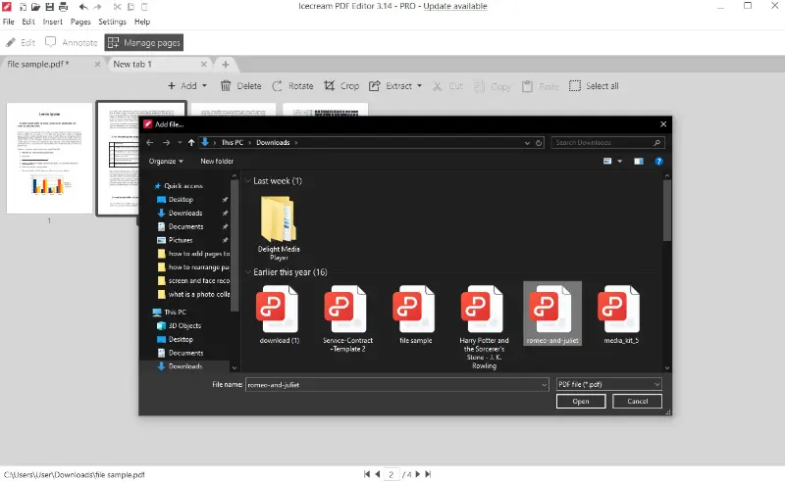
Task: Open the Help menu
Action: click(142, 22)
